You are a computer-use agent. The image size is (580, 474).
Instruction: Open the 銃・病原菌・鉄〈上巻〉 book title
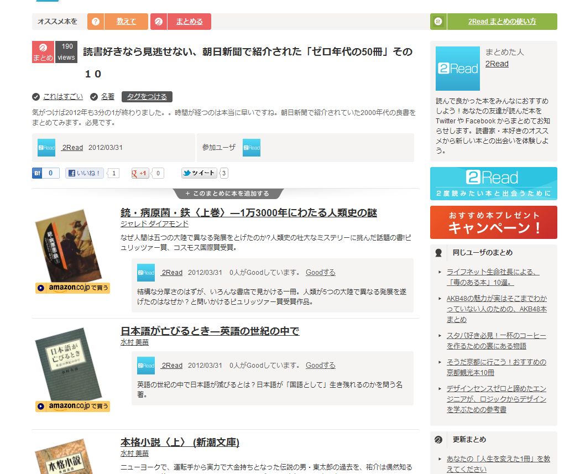249,213
